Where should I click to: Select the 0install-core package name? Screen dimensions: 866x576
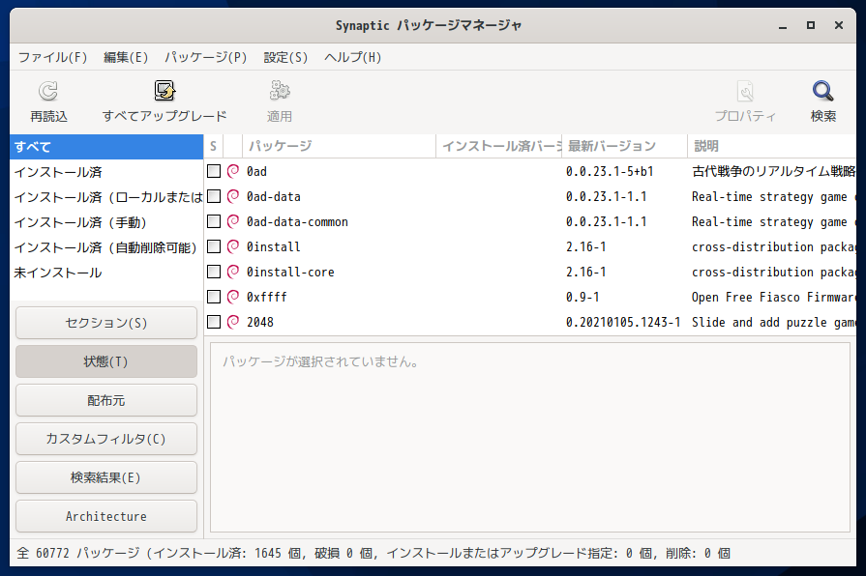click(290, 272)
